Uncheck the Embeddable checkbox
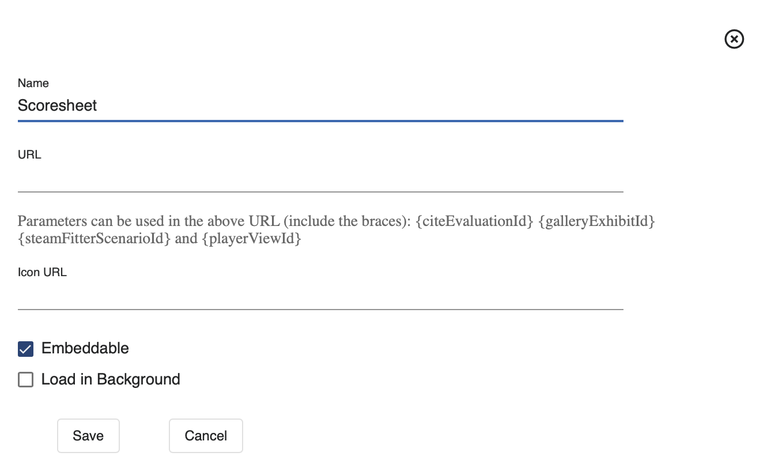Screen dimensions: 771x475 [25, 349]
